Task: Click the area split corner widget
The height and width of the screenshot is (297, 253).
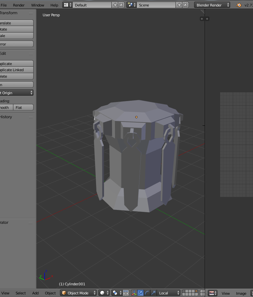Action: pyautogui.click(x=203, y=11)
